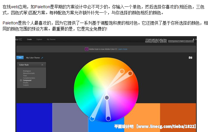
Task: Open the Create tab in Color CC
Action: coord(29,39)
